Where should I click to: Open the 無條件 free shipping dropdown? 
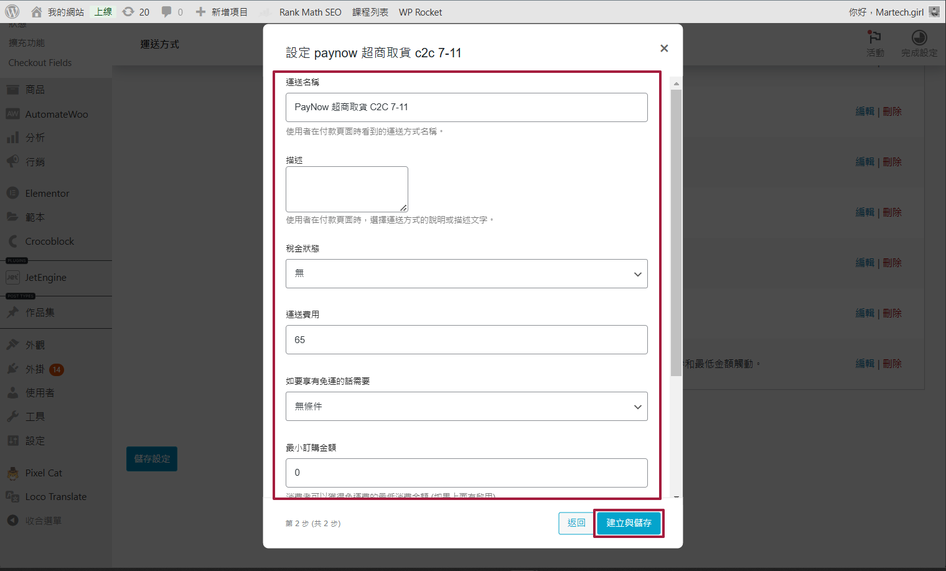click(466, 406)
